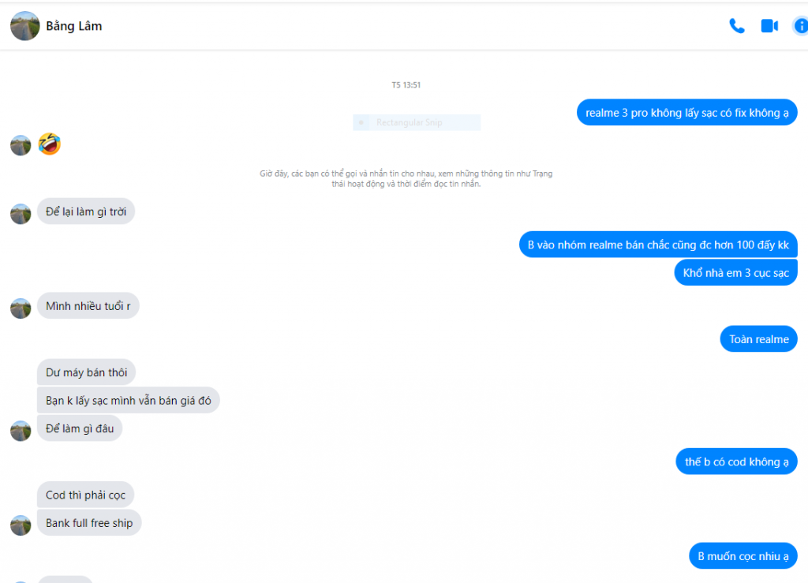Select message "Bạn k lấy sạc mình vẫn bán giá đó"
Viewport: 808px width, 583px height.
click(x=129, y=400)
